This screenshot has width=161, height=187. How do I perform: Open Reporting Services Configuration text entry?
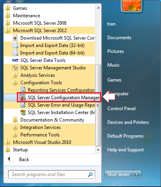61,90
